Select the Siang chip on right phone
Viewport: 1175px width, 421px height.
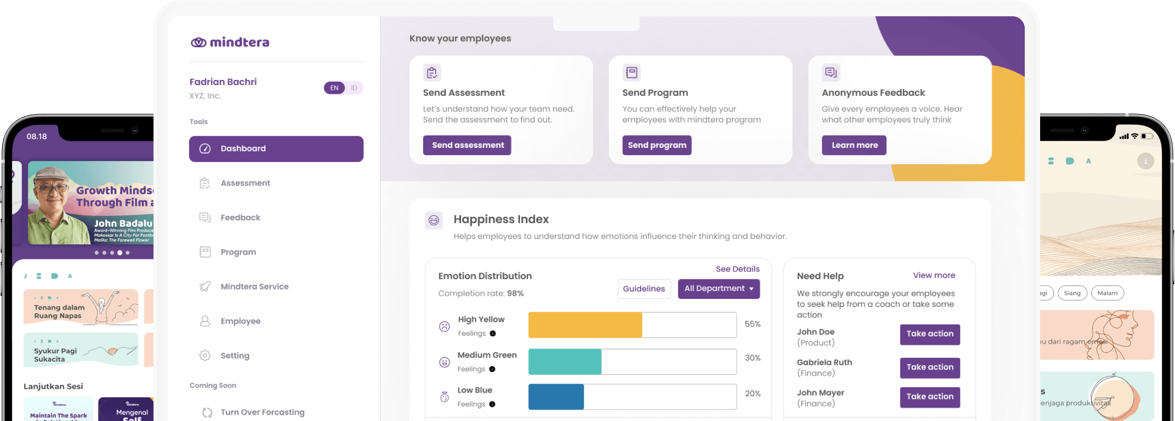pos(1072,293)
